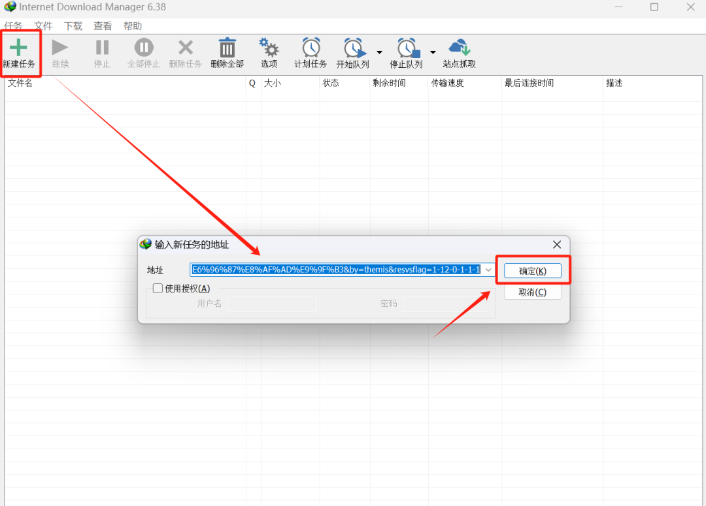Click the 地址 URL input field
Screen dimensions: 706x506
(x=337, y=270)
